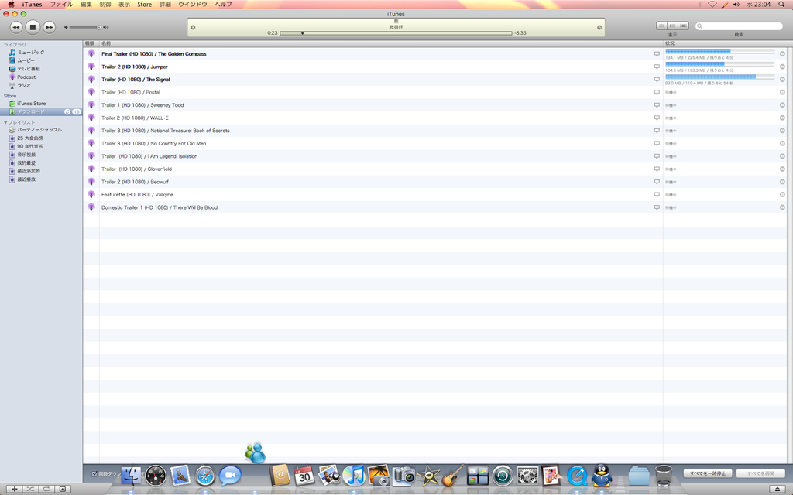Click the 状況 column header

(725, 43)
